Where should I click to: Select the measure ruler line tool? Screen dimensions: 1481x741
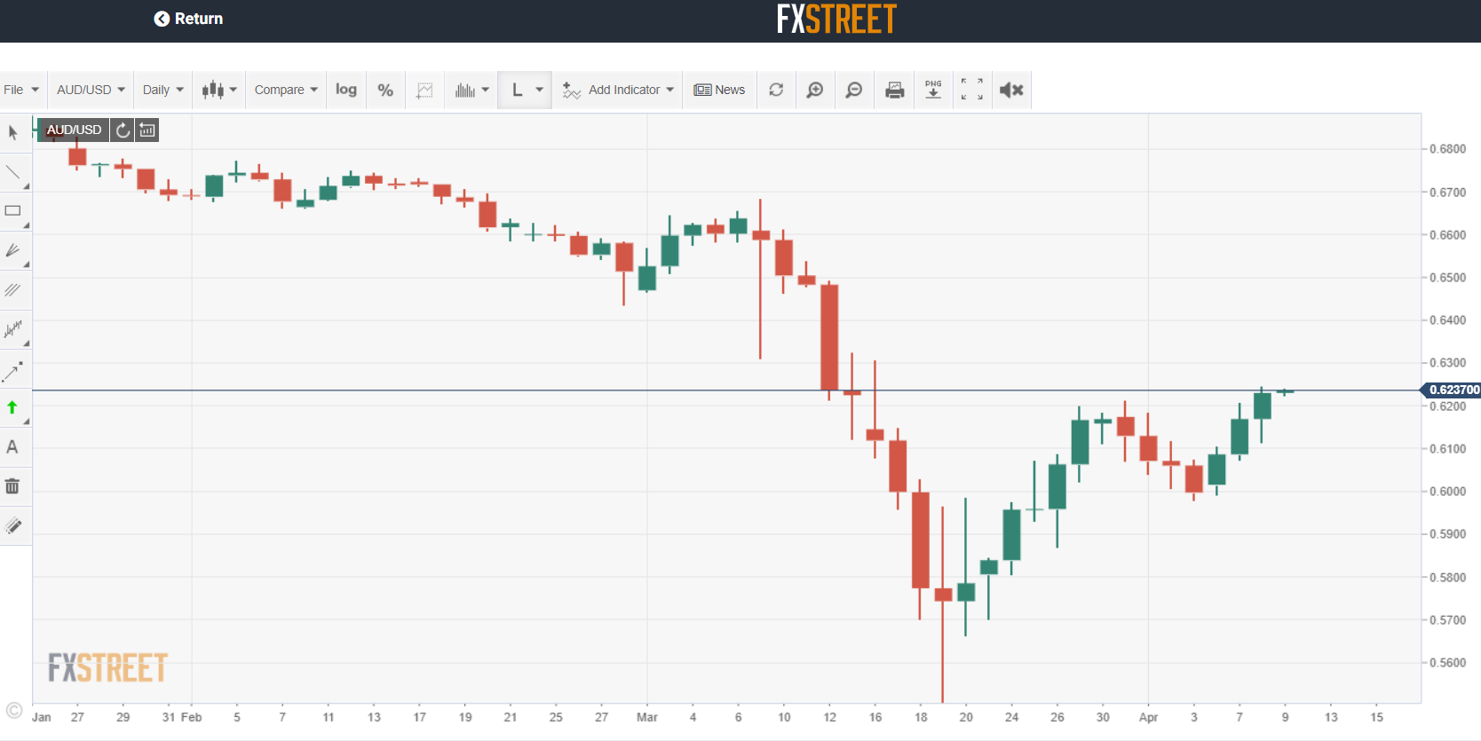[12, 371]
